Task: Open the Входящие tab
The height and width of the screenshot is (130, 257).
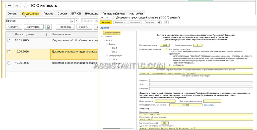Action: (92, 14)
